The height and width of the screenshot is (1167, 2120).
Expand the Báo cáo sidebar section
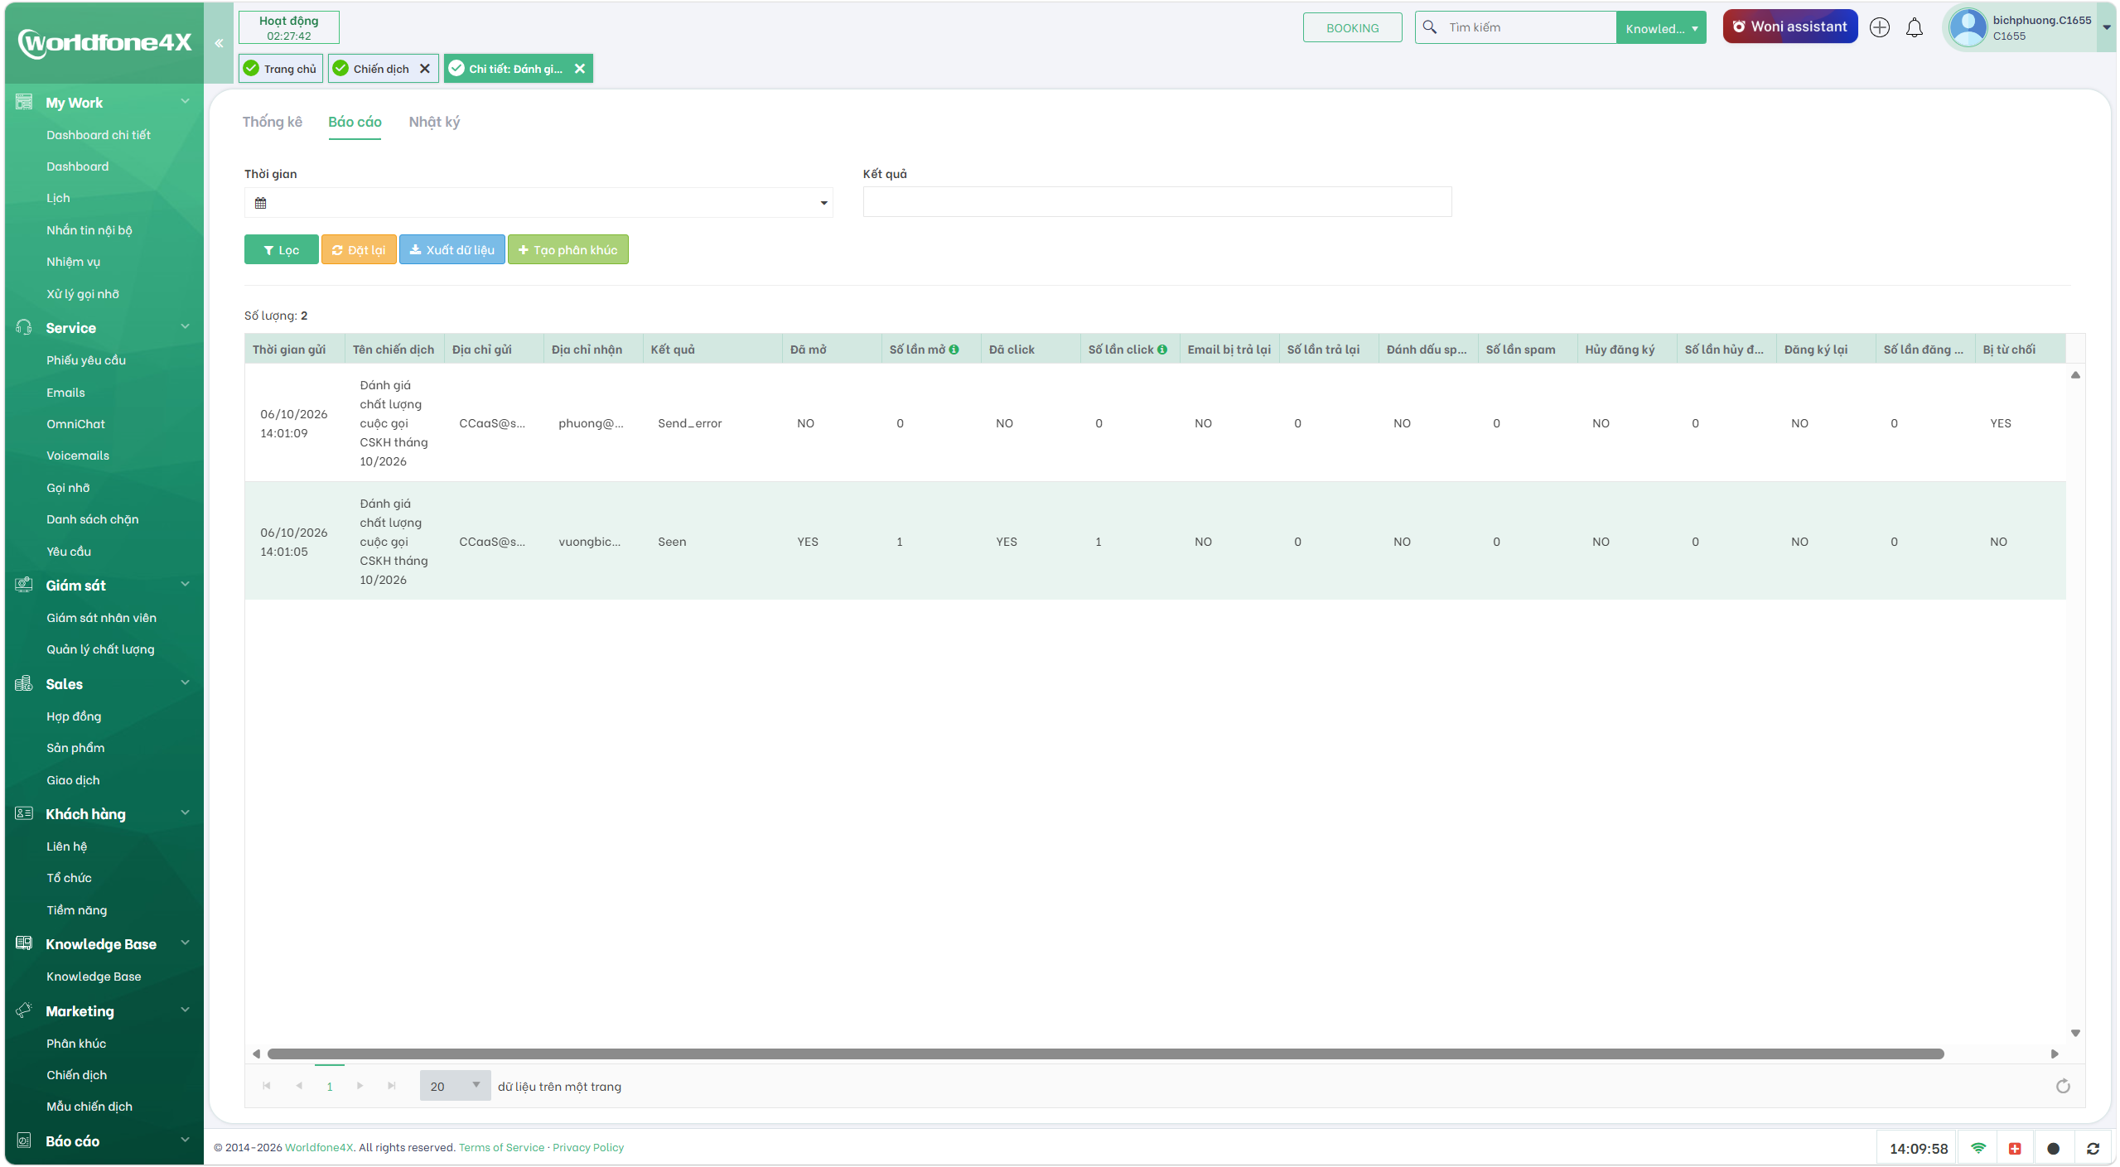coord(186,1140)
